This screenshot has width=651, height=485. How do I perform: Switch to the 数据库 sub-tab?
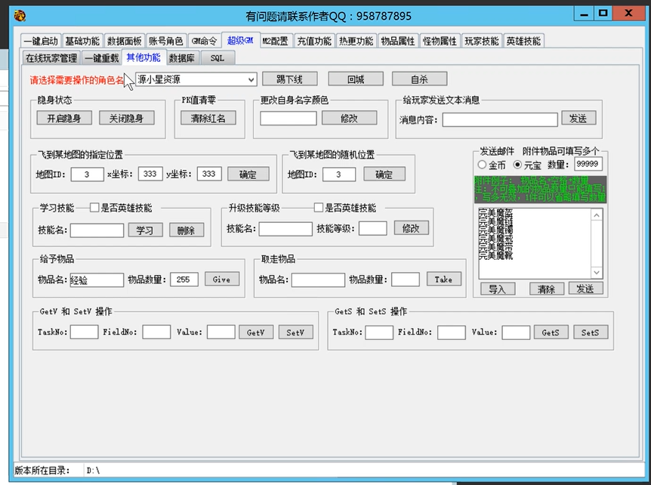click(x=182, y=58)
